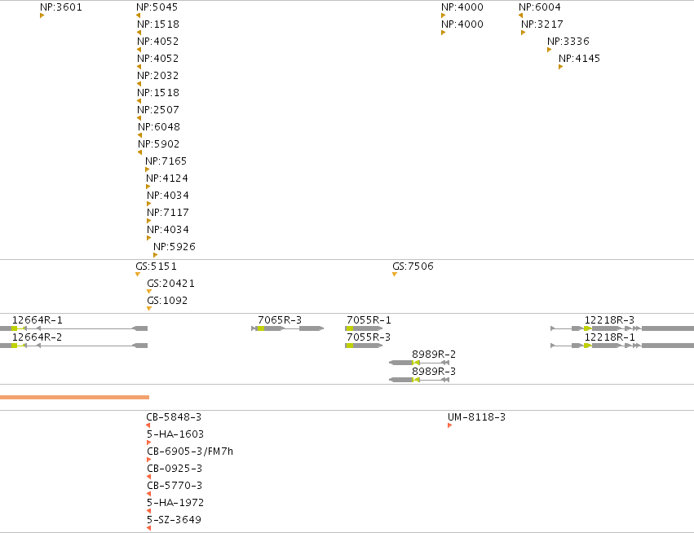694x533 pixels.
Task: Click the NP:7165 insertion label
Action: pos(166,161)
